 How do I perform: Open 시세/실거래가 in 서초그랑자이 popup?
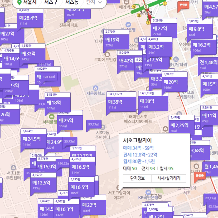[x=169, y=178]
